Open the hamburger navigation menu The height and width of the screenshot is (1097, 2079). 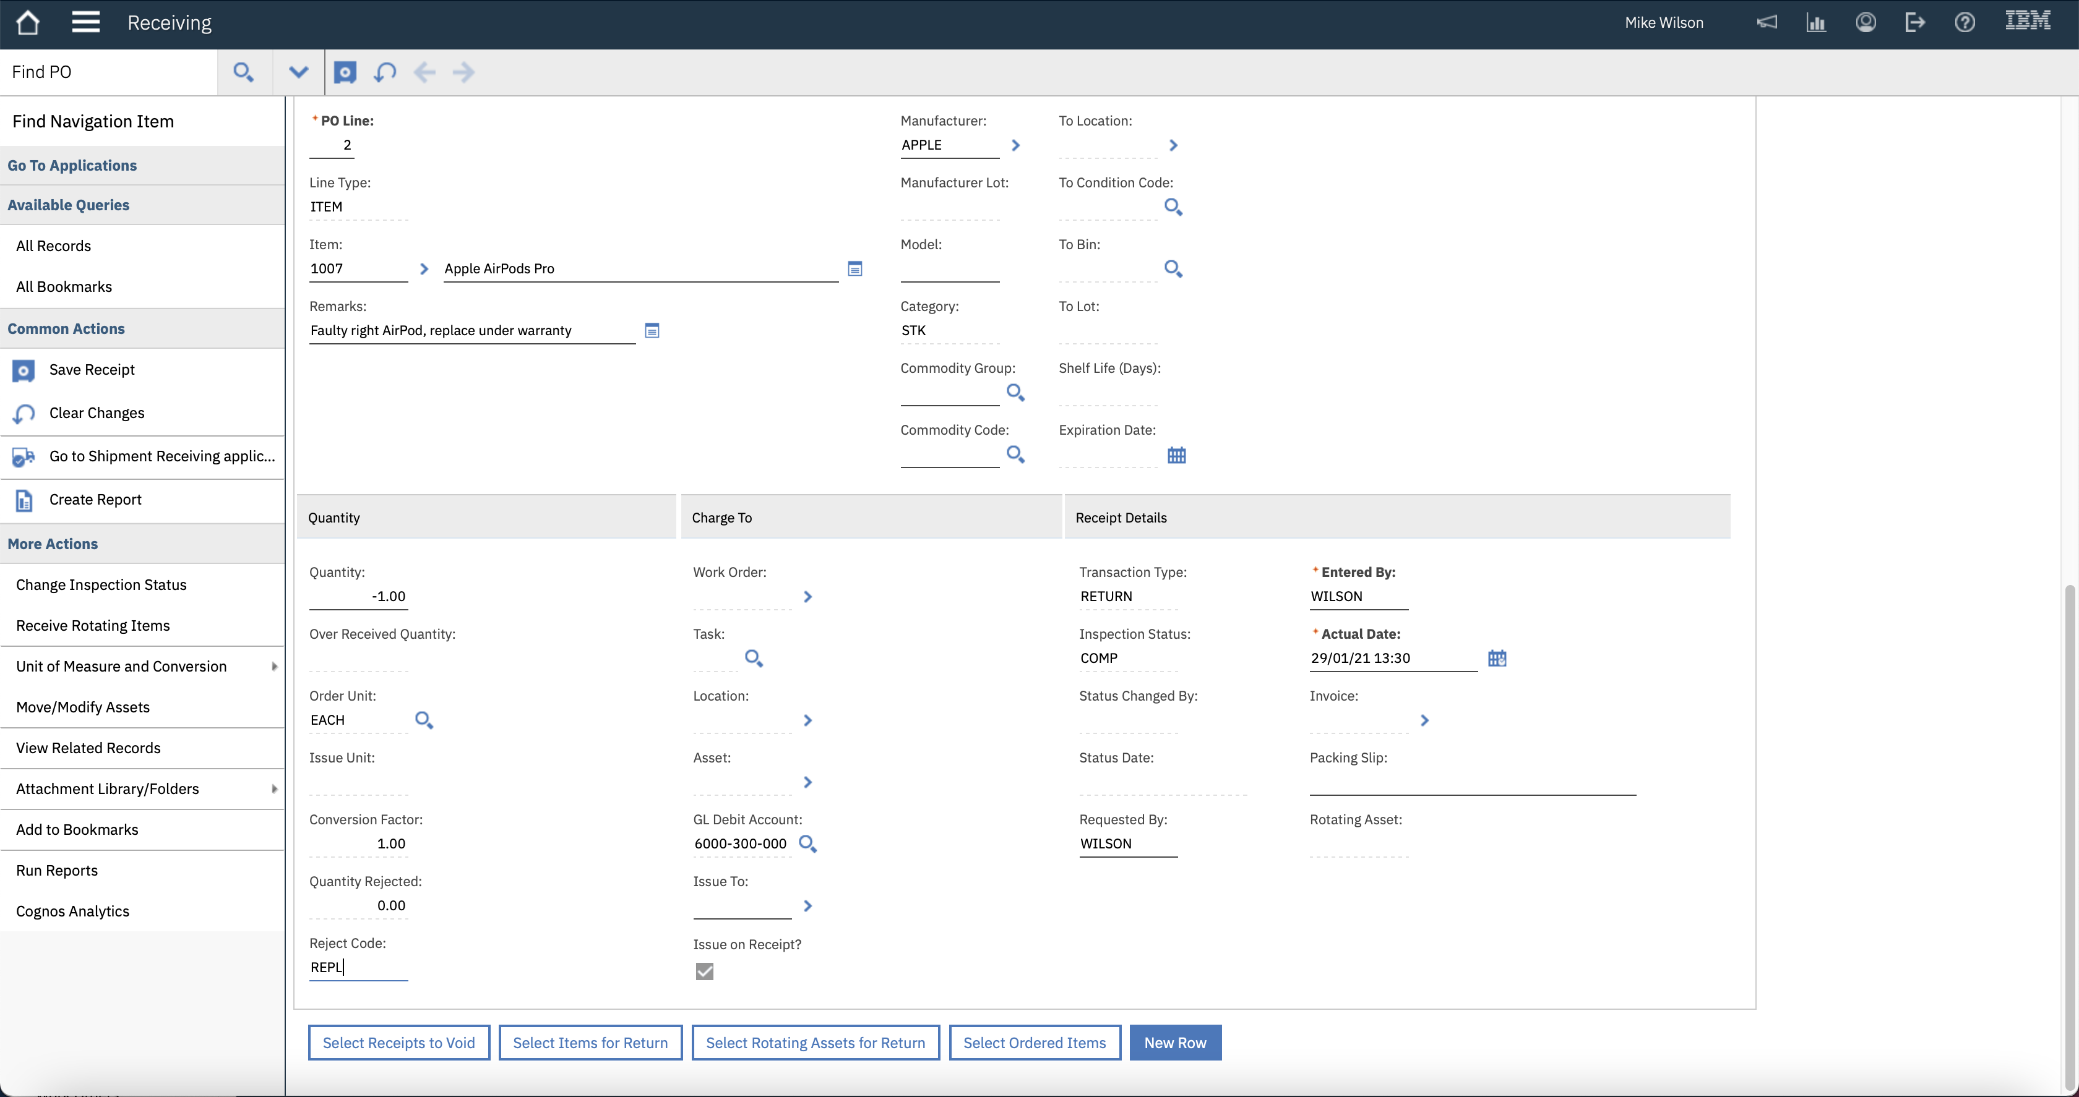(x=85, y=23)
